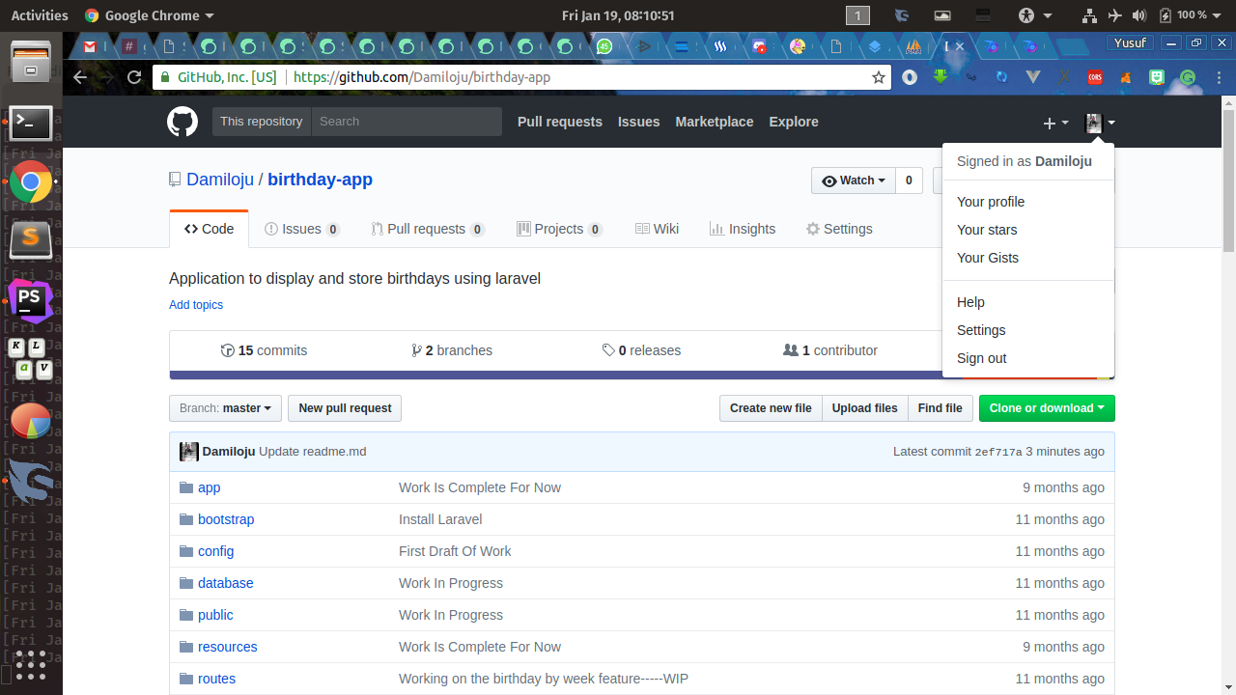
Task: Click the GitHub Octocat logo
Action: coord(183,122)
